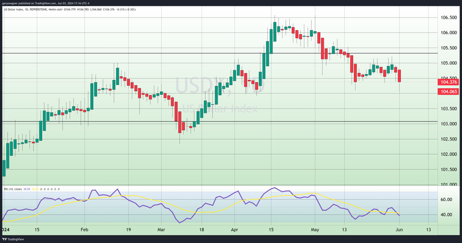Click the 60.00 RSI scale label
Viewport: 462px width, 243px height.
coord(446,200)
